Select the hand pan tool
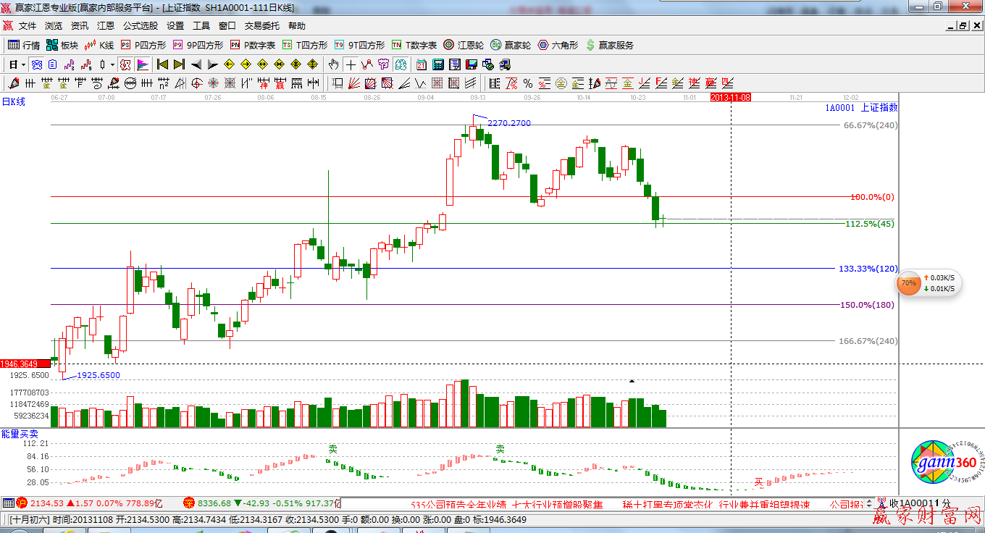Screen dimensions: 985x533 coord(334,64)
